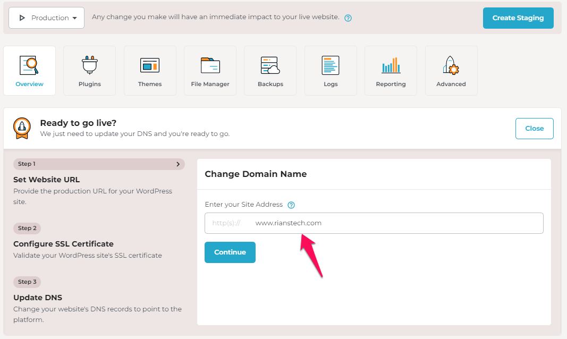
Task: Click the 'Enter your Site Address' label
Action: pos(244,205)
